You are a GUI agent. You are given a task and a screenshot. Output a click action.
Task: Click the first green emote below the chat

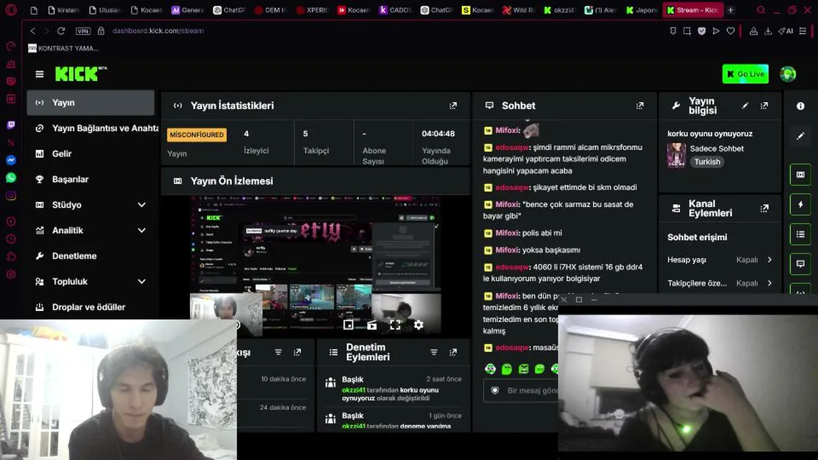point(490,369)
